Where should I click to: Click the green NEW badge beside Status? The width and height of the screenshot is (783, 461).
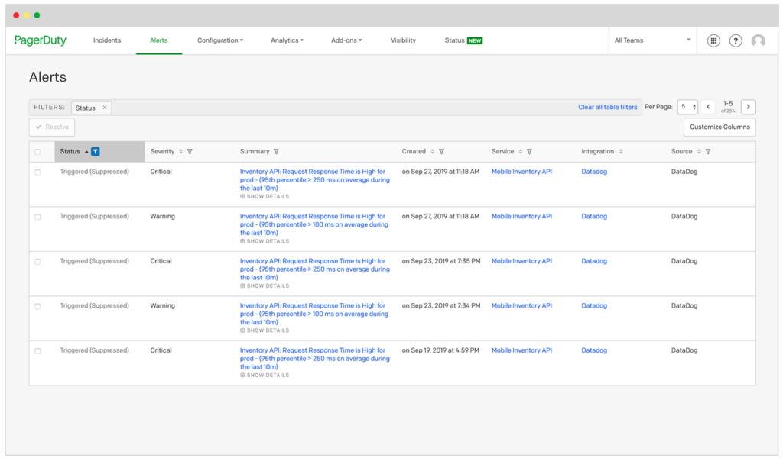coord(474,41)
